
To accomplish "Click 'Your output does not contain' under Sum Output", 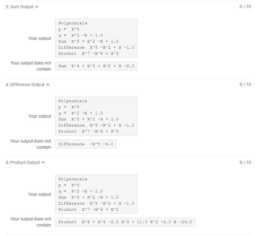I will [x=31, y=66].
